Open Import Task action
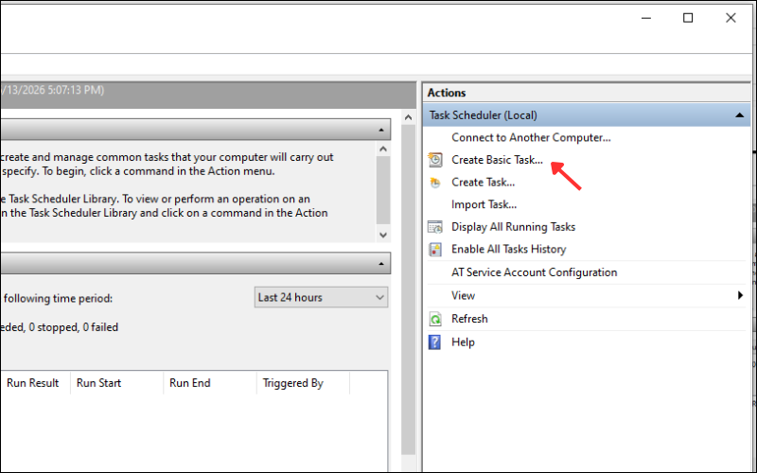This screenshot has height=473, width=757. click(484, 204)
